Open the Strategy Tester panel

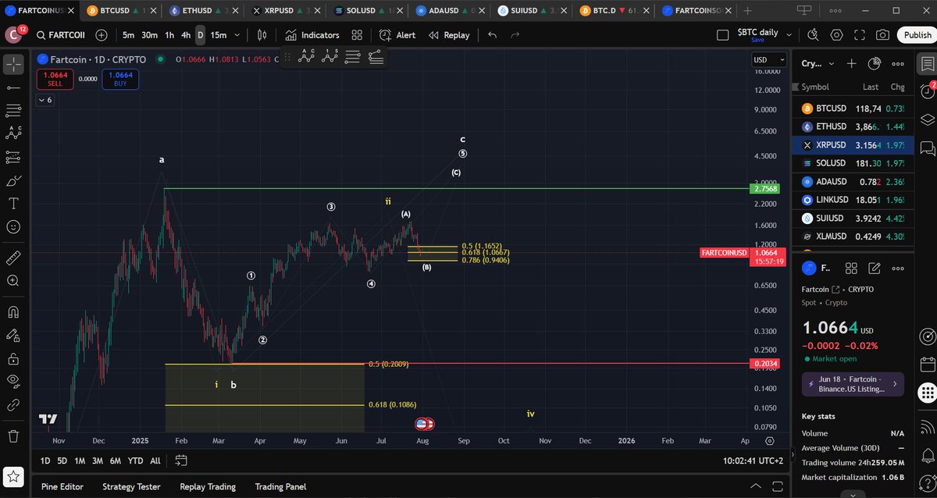click(x=131, y=486)
